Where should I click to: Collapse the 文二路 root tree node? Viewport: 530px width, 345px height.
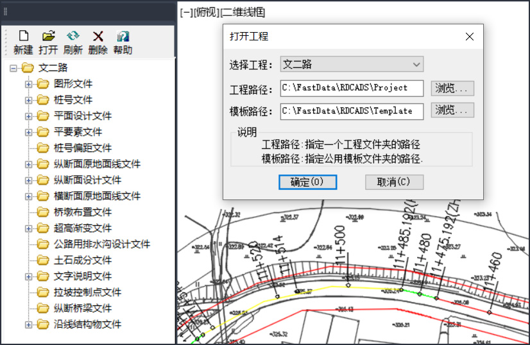(x=13, y=68)
